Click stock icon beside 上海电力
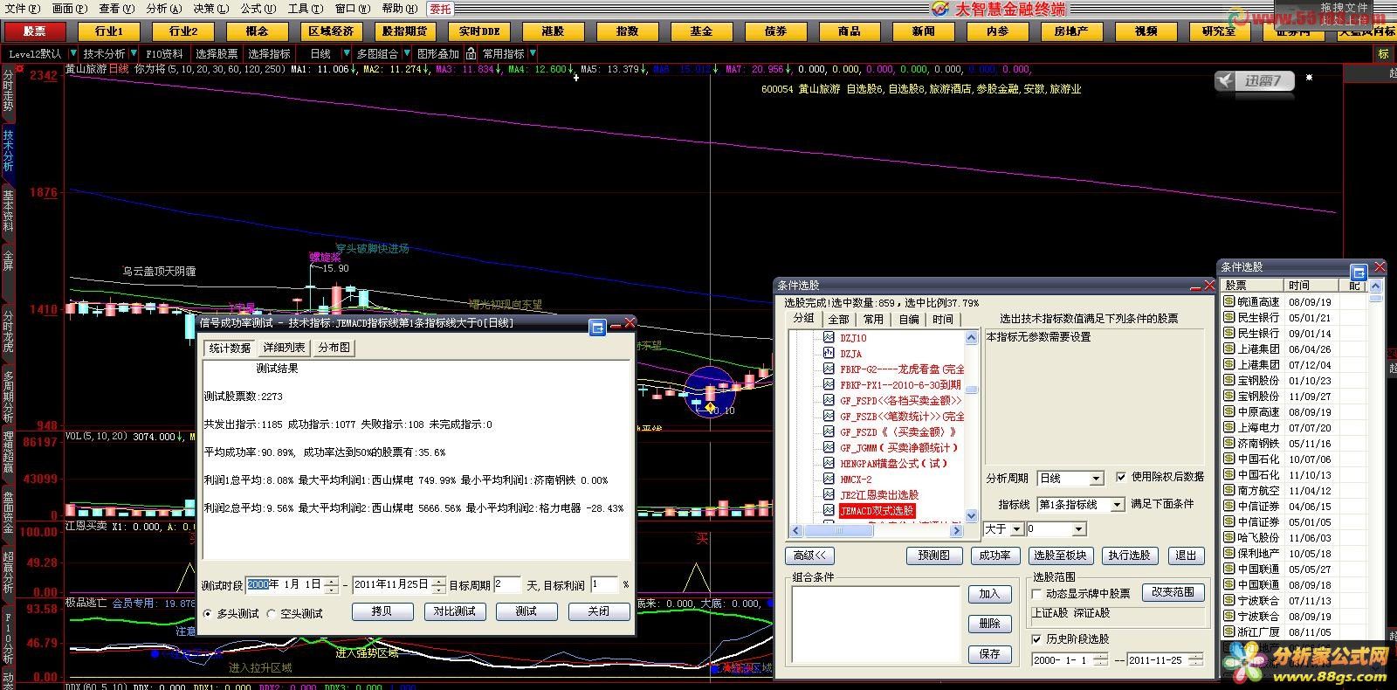Viewport: 1397px width, 690px height. coord(1228,427)
